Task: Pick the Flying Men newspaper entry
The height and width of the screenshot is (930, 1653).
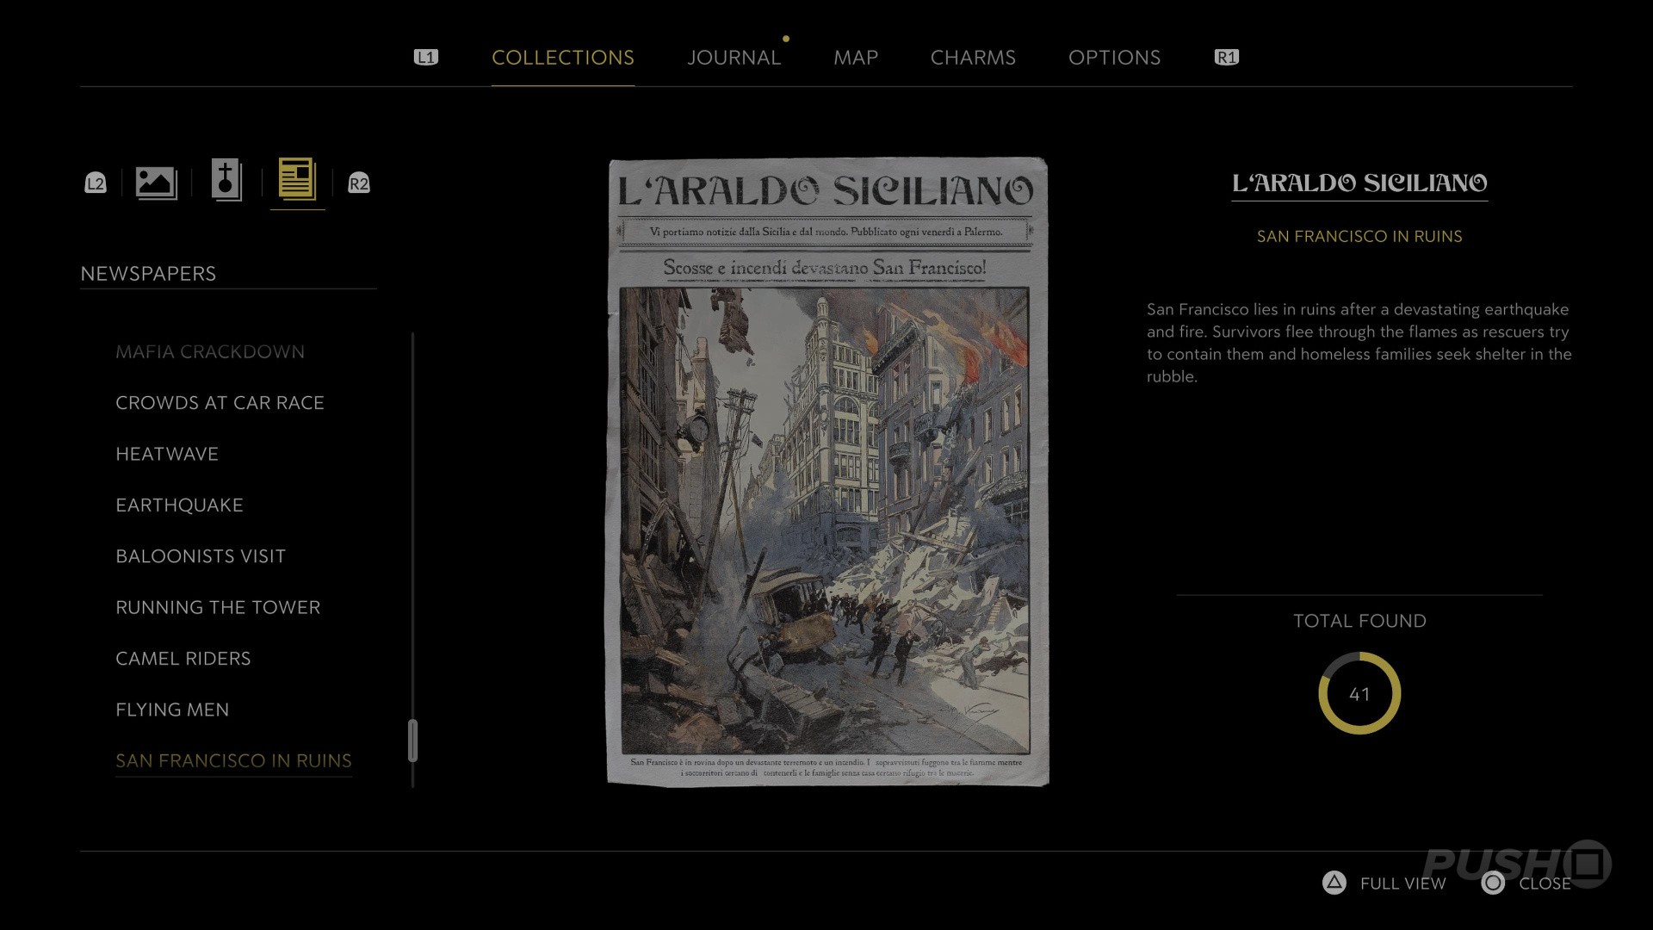Action: click(x=172, y=710)
